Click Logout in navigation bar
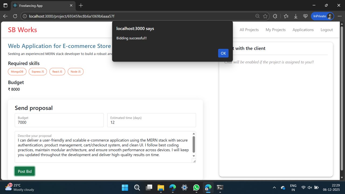345x194 pixels. tap(327, 30)
